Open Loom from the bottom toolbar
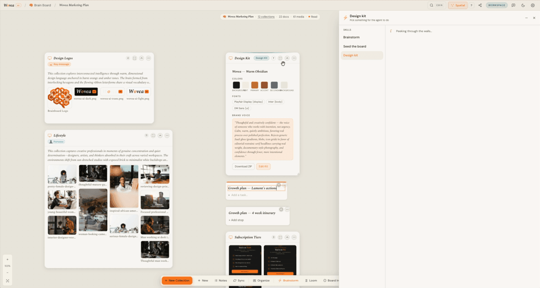The width and height of the screenshot is (540, 288). pos(311,281)
